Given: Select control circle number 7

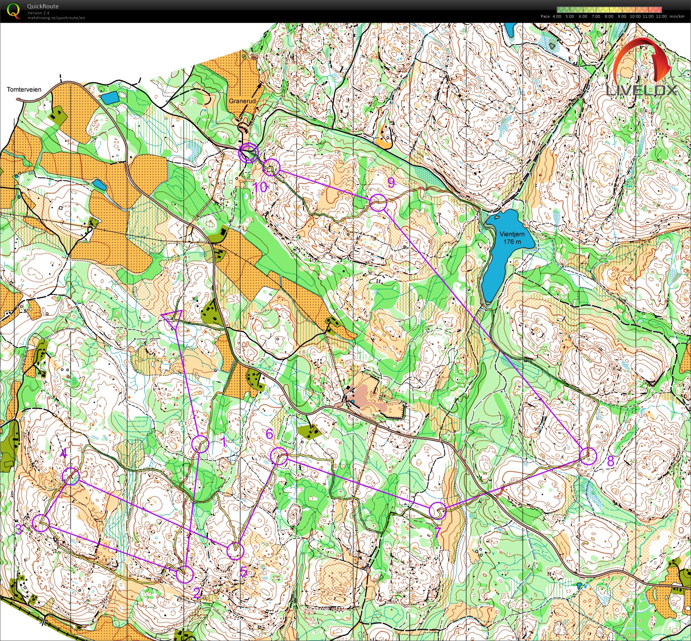Looking at the screenshot, I should [438, 511].
